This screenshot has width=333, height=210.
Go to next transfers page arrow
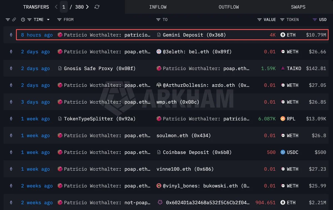click(x=87, y=7)
